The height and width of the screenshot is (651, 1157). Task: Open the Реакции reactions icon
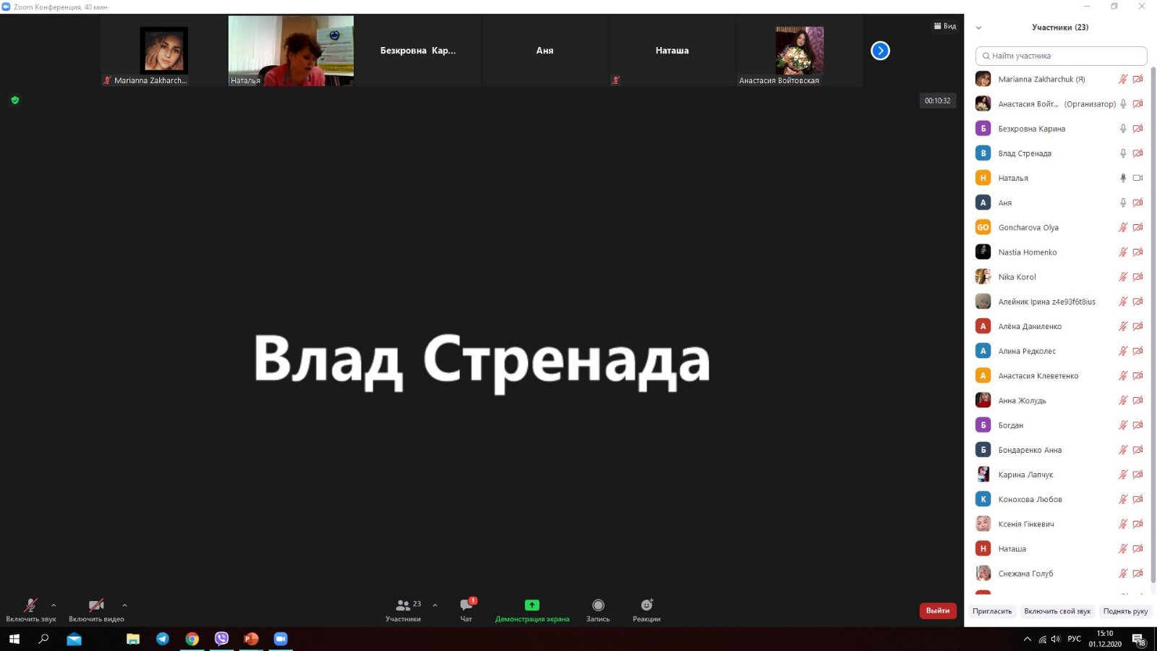(646, 605)
